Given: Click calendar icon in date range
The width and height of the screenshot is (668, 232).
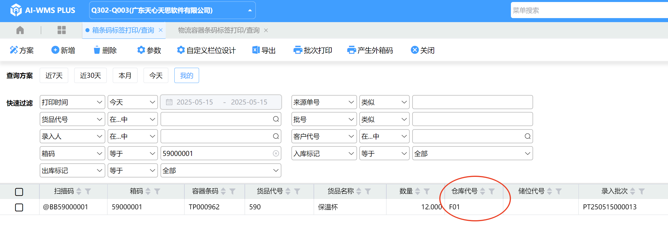Looking at the screenshot, I should coord(169,102).
